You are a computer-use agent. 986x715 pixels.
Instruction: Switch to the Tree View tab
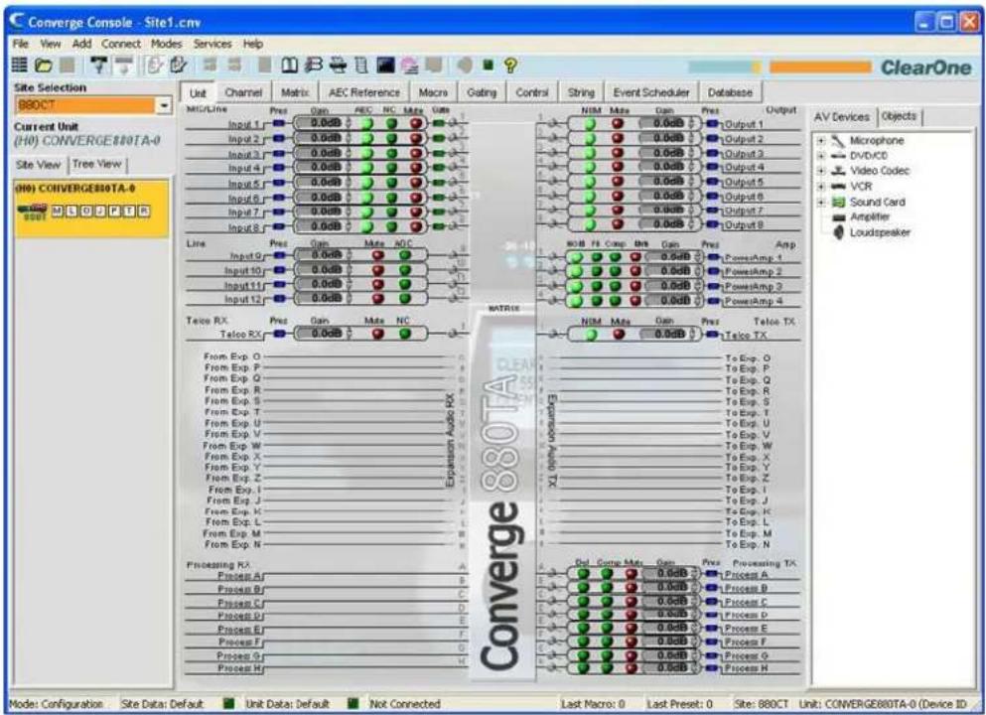(96, 164)
